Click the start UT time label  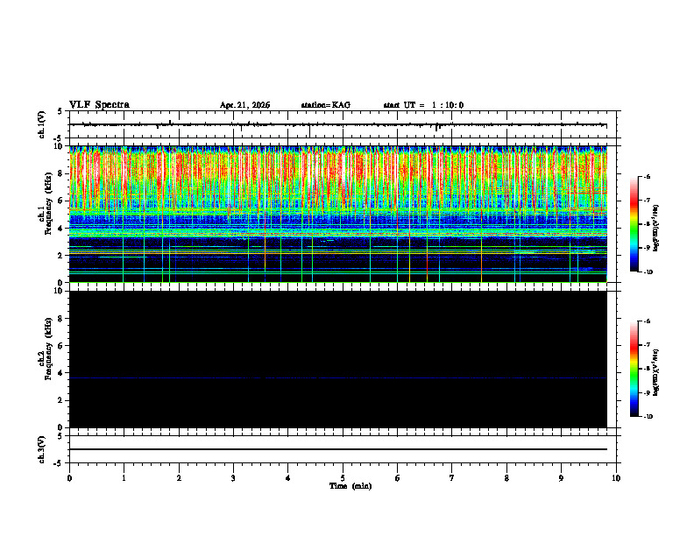click(423, 105)
